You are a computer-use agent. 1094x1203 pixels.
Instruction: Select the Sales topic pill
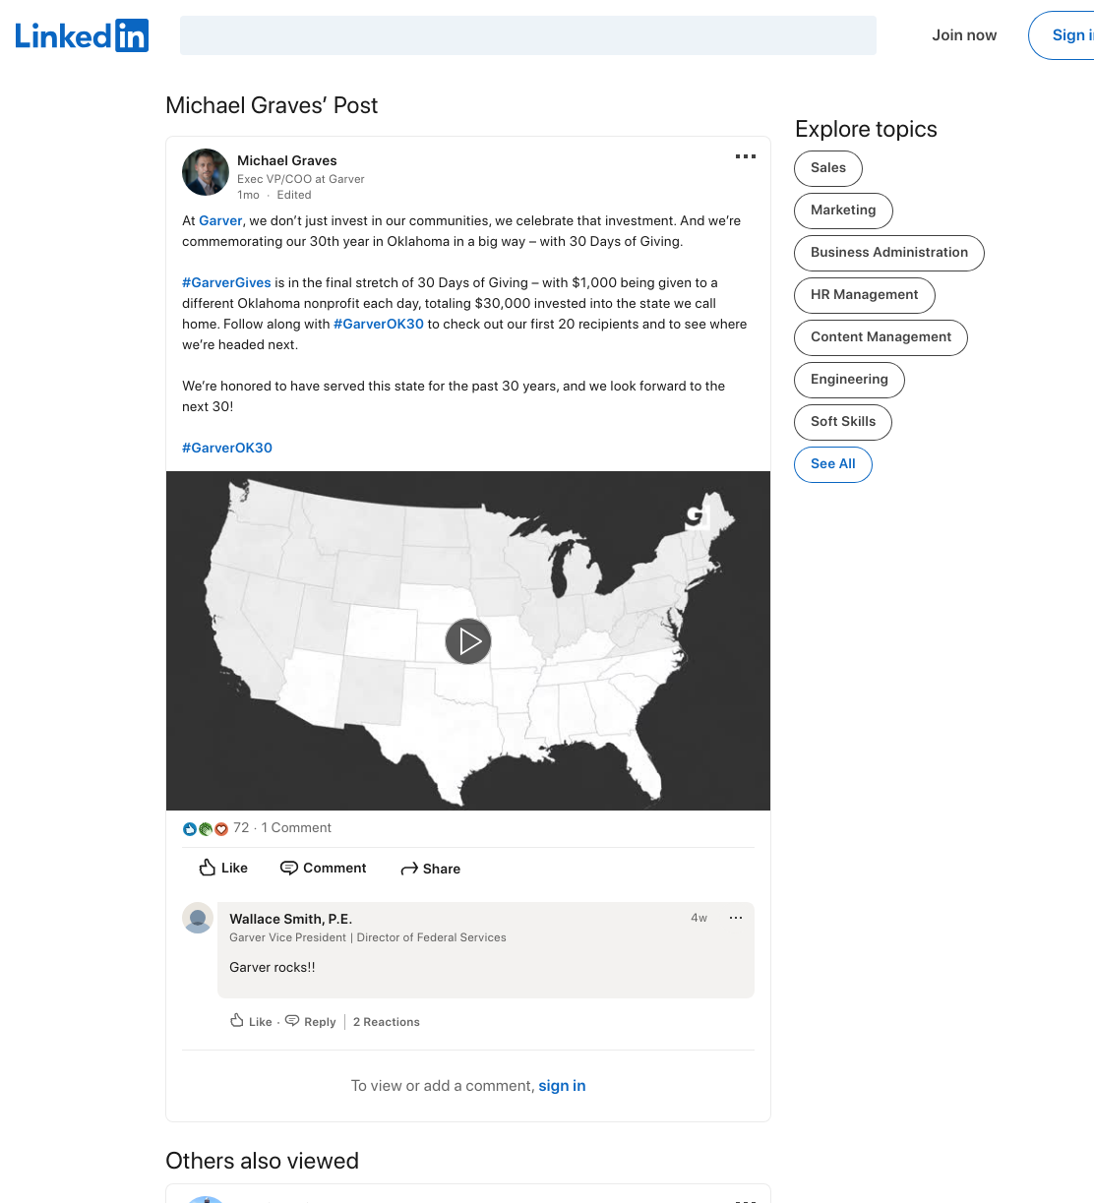click(828, 168)
